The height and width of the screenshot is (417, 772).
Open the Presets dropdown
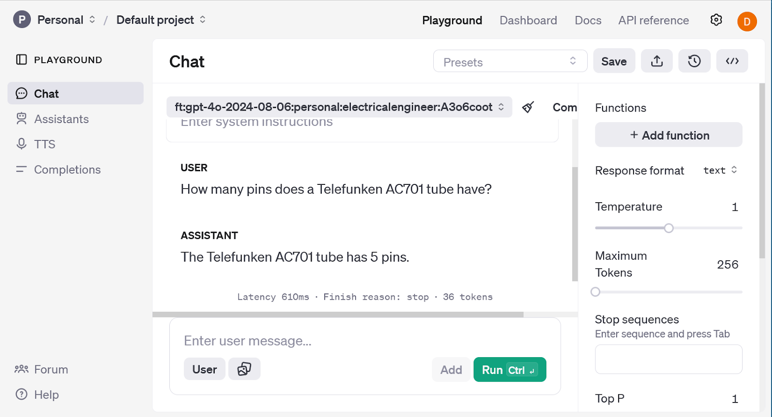click(x=510, y=61)
